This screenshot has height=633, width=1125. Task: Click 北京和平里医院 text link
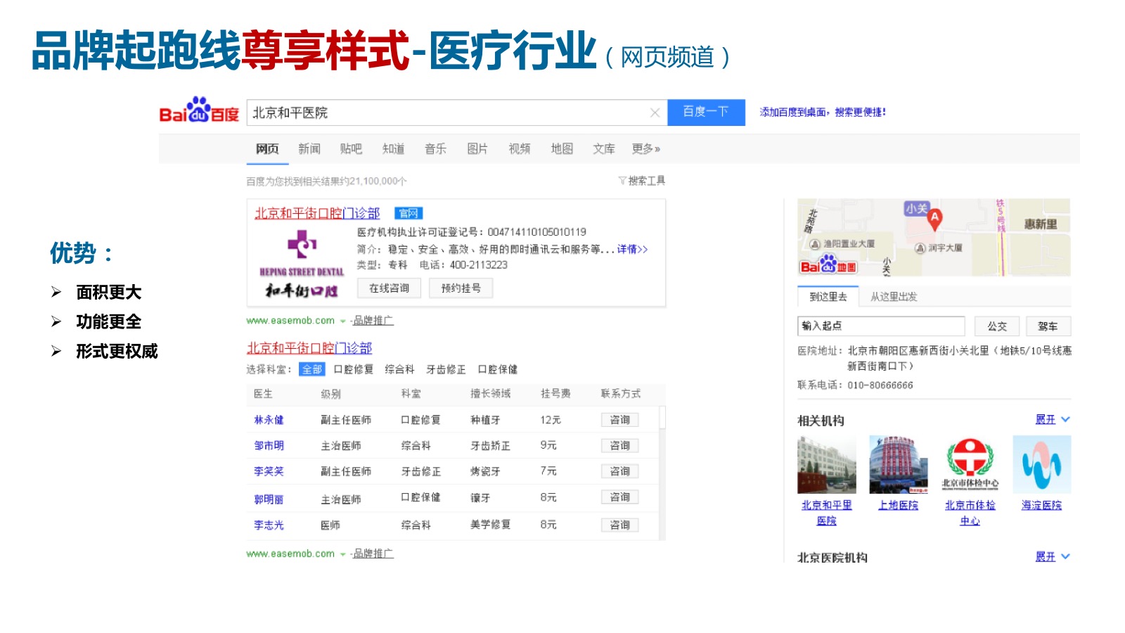click(x=827, y=513)
